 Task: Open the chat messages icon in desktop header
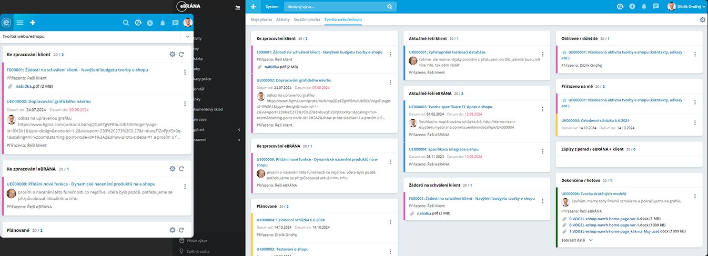tap(655, 7)
